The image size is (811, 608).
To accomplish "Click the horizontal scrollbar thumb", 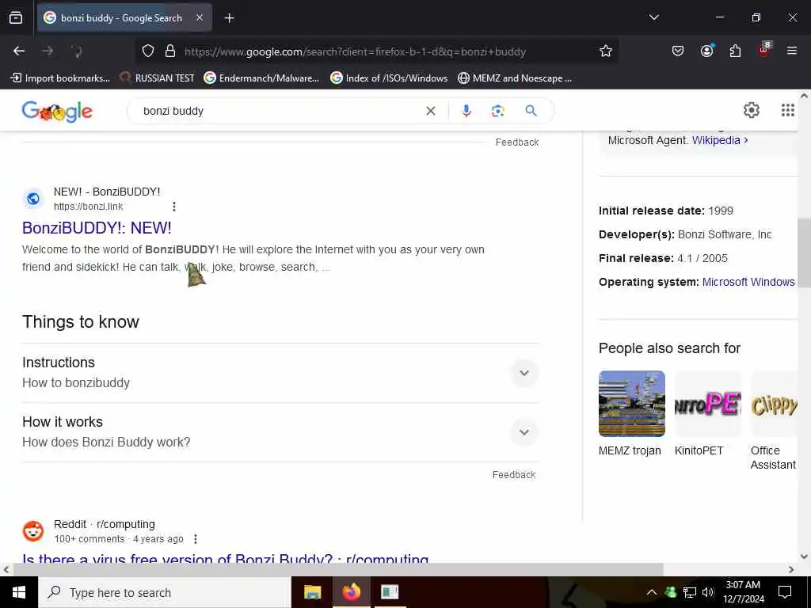I will [x=338, y=569].
